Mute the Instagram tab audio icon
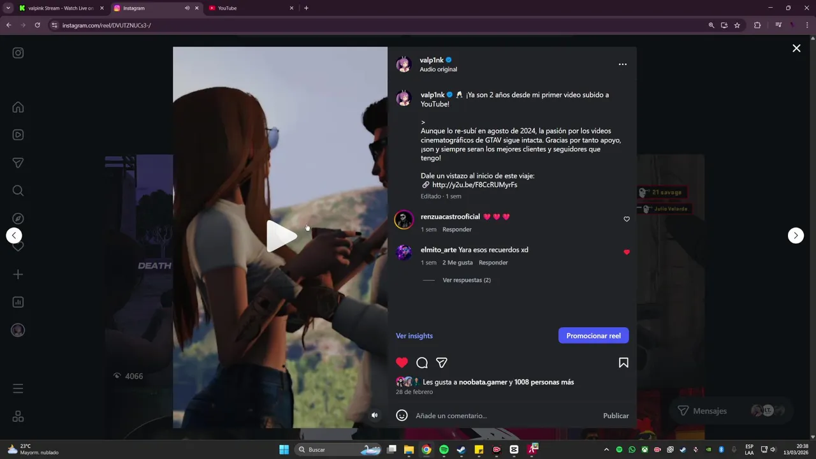Image resolution: width=816 pixels, height=459 pixels. pyautogui.click(x=187, y=8)
